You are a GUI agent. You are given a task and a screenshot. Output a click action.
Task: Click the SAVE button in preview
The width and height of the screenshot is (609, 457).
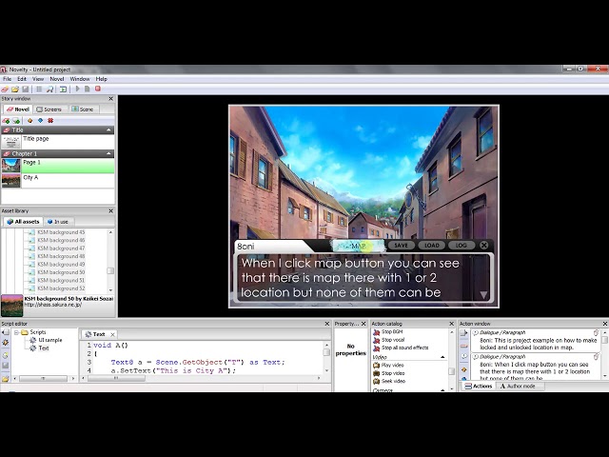coord(402,246)
